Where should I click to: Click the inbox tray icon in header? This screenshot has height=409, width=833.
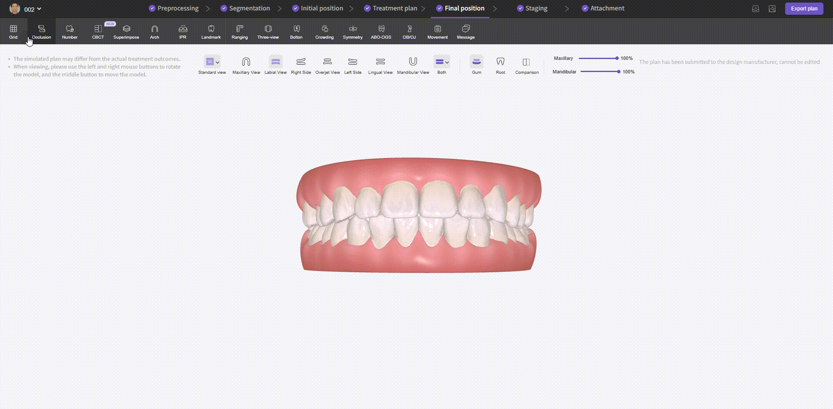click(756, 9)
